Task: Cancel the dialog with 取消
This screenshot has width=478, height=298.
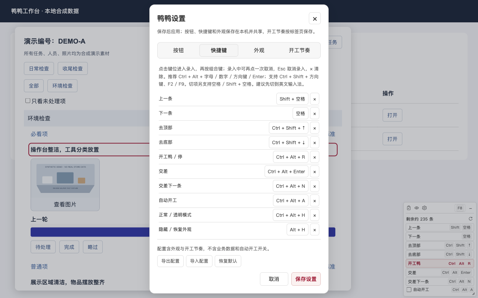Action: [x=274, y=279]
